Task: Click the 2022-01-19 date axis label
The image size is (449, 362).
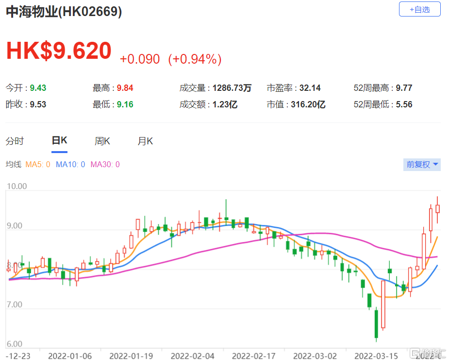Action: tap(130, 356)
